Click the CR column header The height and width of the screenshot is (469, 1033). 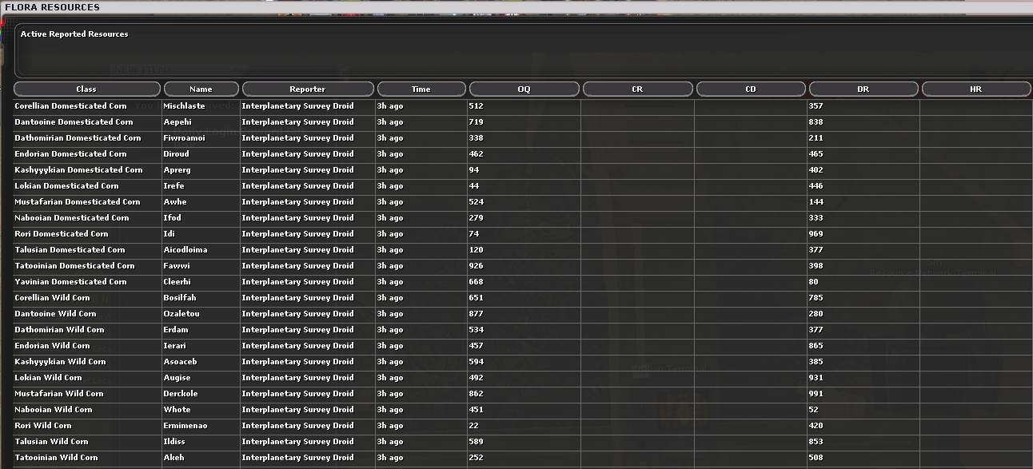tap(637, 89)
